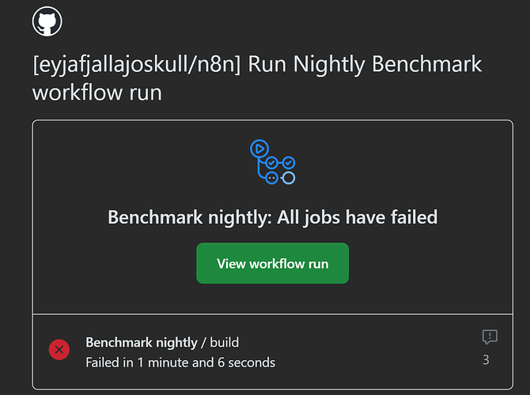This screenshot has width=530, height=395.
Task: Open the annotations speech bubble icon
Action: click(x=490, y=337)
